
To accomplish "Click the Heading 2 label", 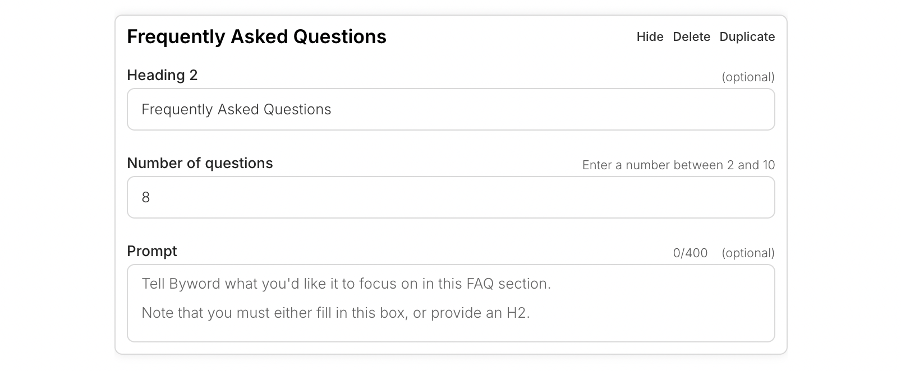I will pyautogui.click(x=162, y=75).
